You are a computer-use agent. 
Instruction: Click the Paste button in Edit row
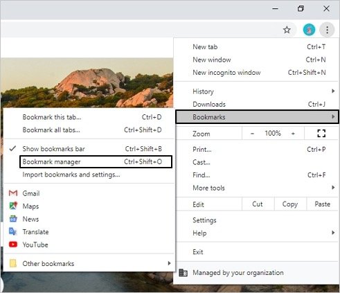point(322,204)
